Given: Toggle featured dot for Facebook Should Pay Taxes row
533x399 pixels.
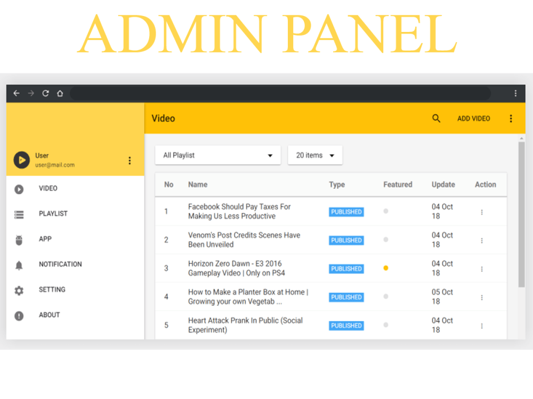Looking at the screenshot, I should [x=386, y=211].
